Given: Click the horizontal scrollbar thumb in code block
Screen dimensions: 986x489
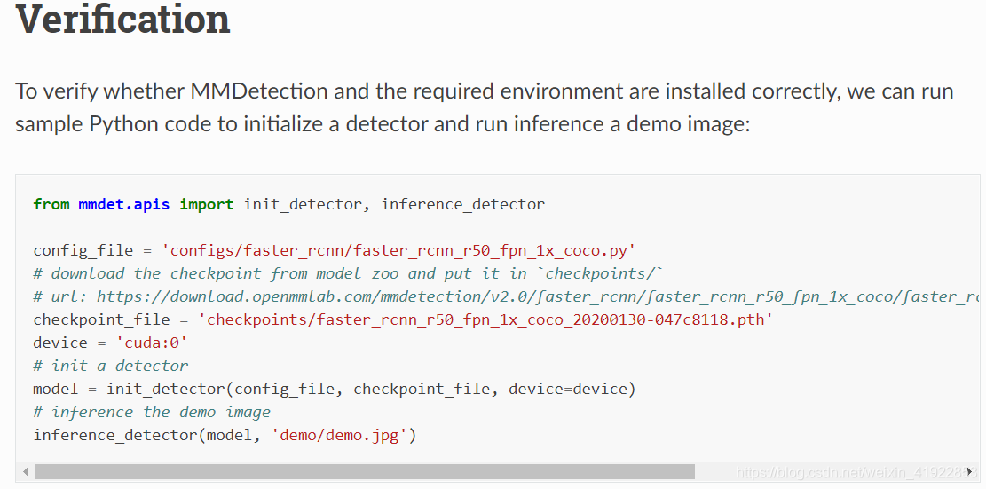Looking at the screenshot, I should coord(364,471).
